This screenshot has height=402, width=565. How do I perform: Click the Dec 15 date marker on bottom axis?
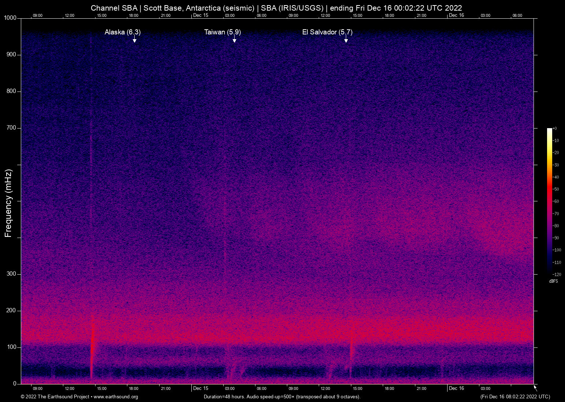point(201,388)
